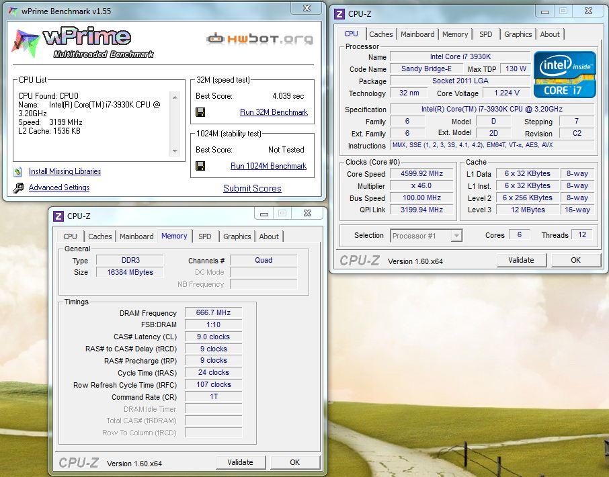This screenshot has height=477, width=609.
Task: Click the DRAM Frequency 666.7 MHz field
Action: (213, 312)
